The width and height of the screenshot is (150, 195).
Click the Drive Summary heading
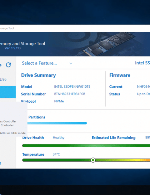click(x=38, y=76)
